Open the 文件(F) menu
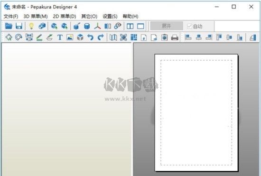The image size is (261, 176). [11, 16]
